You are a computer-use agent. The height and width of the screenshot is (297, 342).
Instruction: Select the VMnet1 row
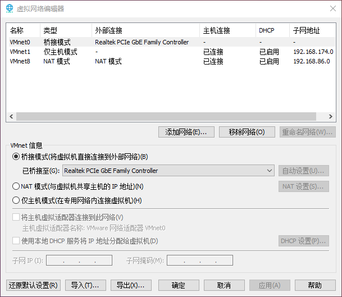171,52
